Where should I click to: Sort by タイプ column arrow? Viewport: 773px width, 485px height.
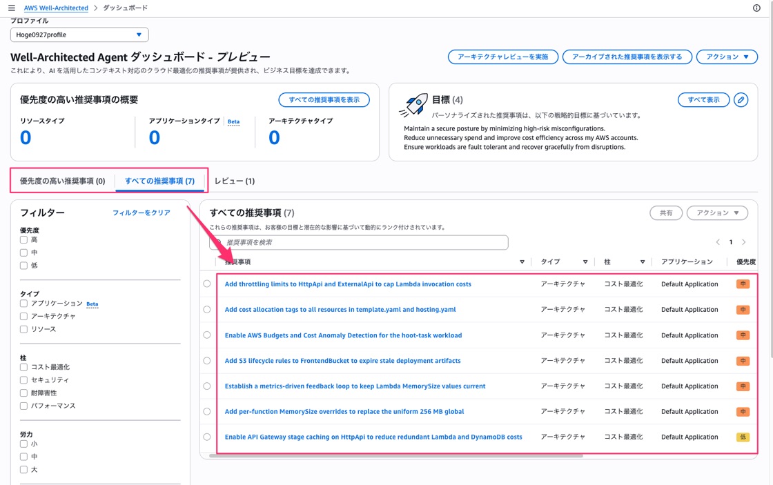coord(585,261)
